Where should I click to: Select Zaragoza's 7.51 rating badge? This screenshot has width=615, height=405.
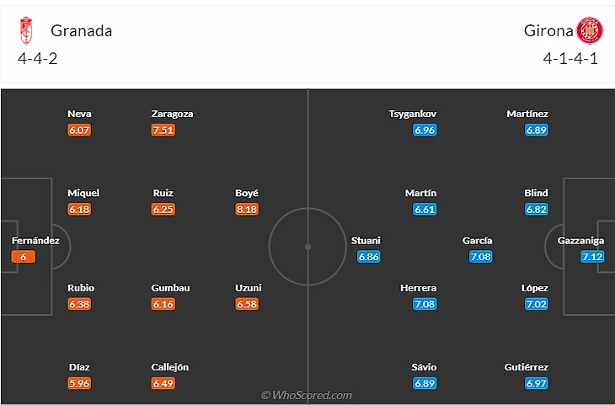click(163, 131)
